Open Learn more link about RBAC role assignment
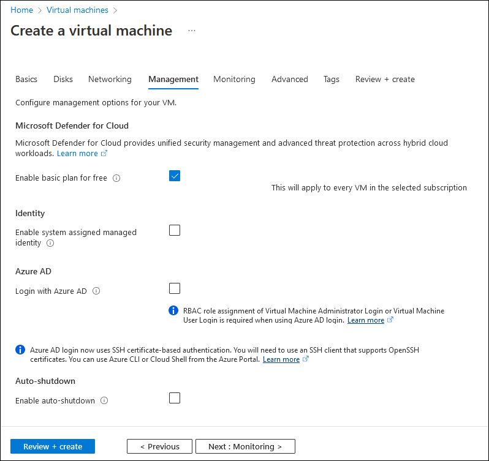The width and height of the screenshot is (489, 461). pos(366,320)
